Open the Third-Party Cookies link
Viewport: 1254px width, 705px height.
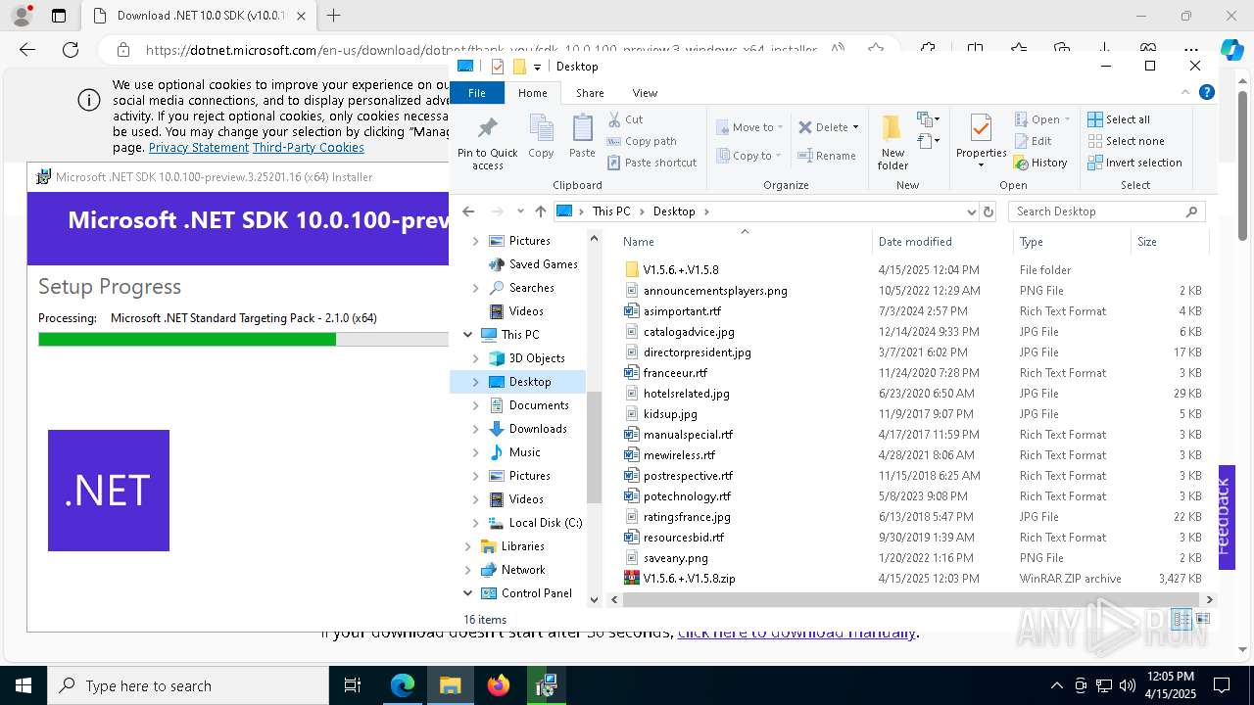309,148
